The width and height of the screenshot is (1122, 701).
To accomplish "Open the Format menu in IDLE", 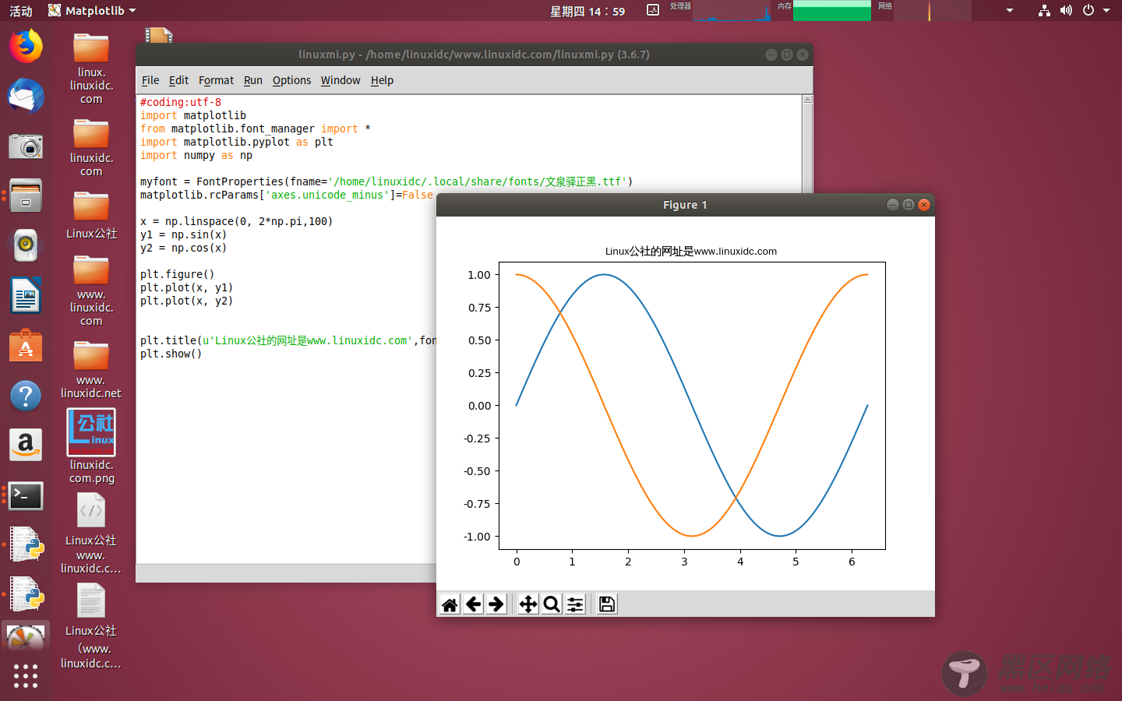I will (x=216, y=80).
